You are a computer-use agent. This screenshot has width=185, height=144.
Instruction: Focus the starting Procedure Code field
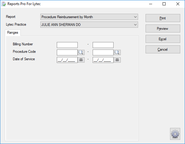point(67,52)
